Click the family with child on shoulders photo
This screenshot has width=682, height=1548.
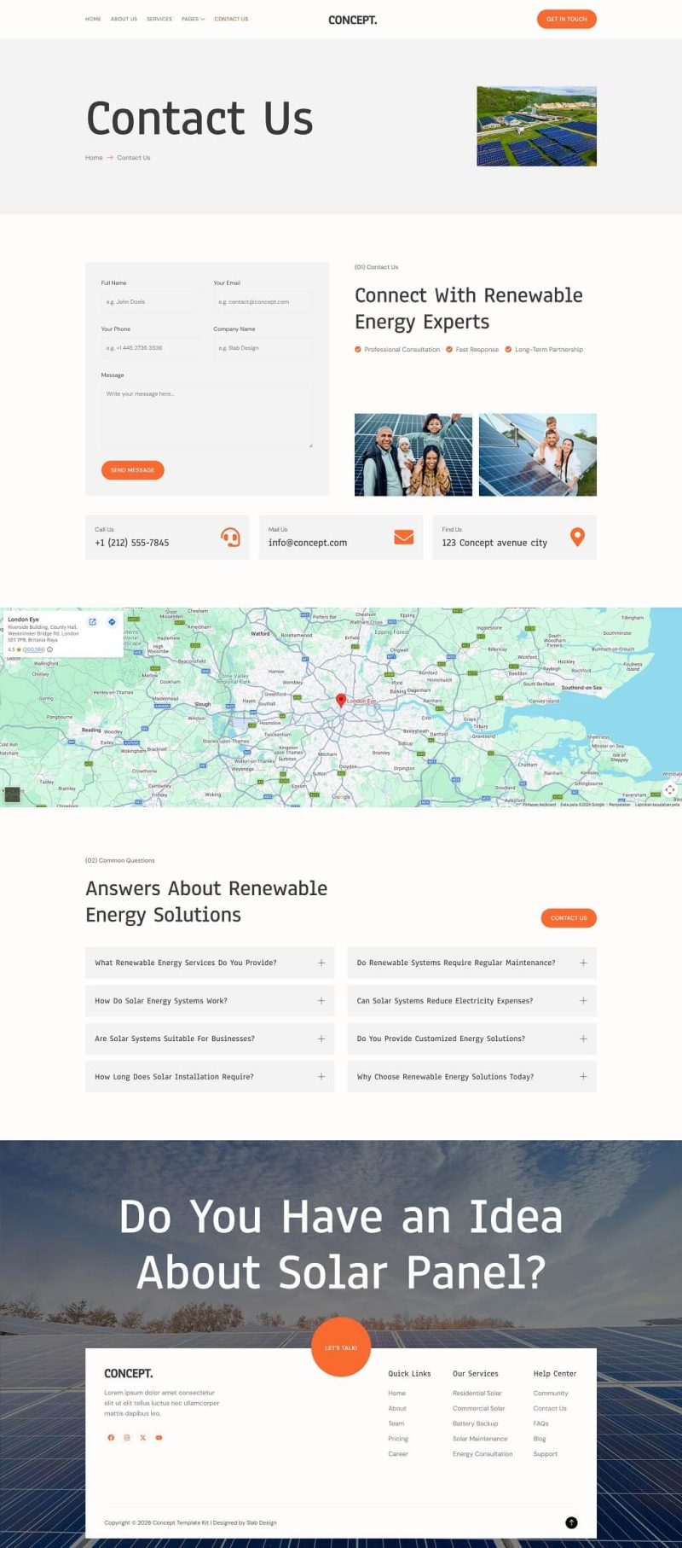point(538,455)
